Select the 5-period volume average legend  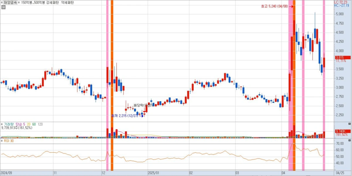(x=24, y=124)
